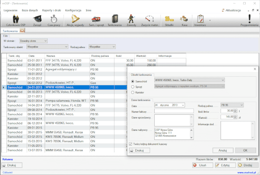Click the Edytuj edit button
This screenshot has height=175, width=260.
[x=225, y=165]
